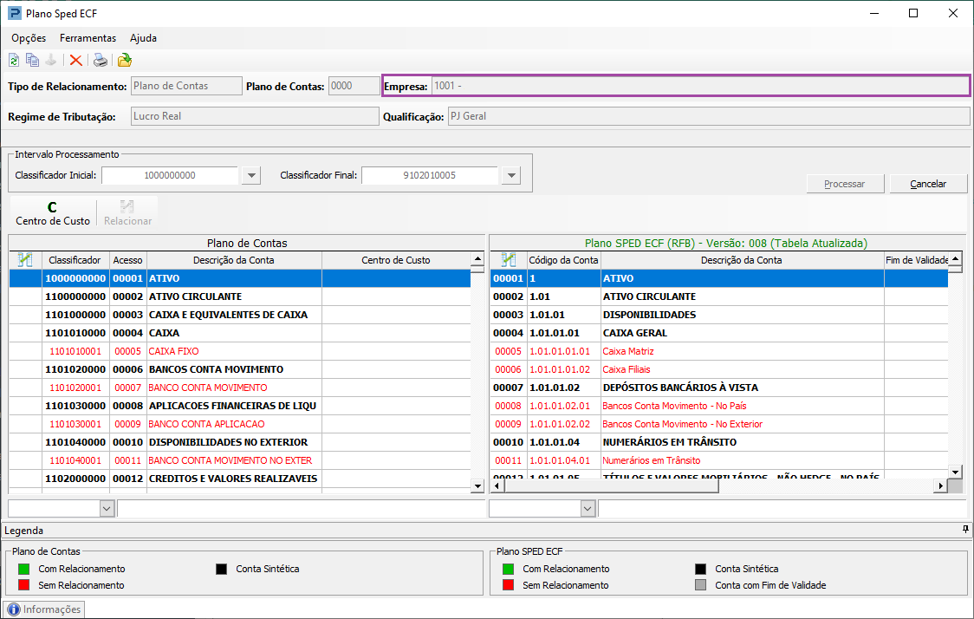Open the Opções menu
The width and height of the screenshot is (974, 619).
(x=29, y=38)
